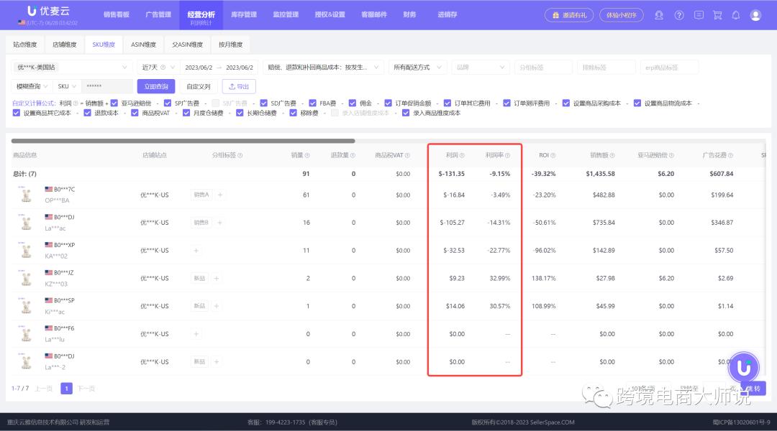The image size is (777, 431).
Task: Open the message list icon in header
Action: tap(699, 15)
